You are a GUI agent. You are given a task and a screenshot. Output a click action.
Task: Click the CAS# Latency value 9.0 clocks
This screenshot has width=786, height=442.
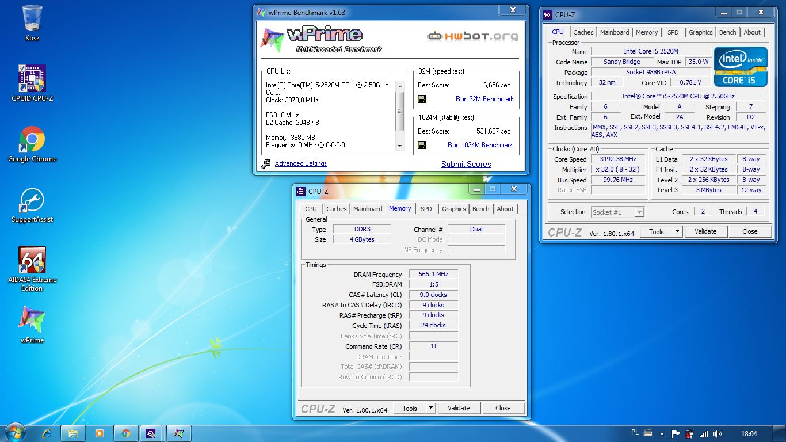[433, 295]
